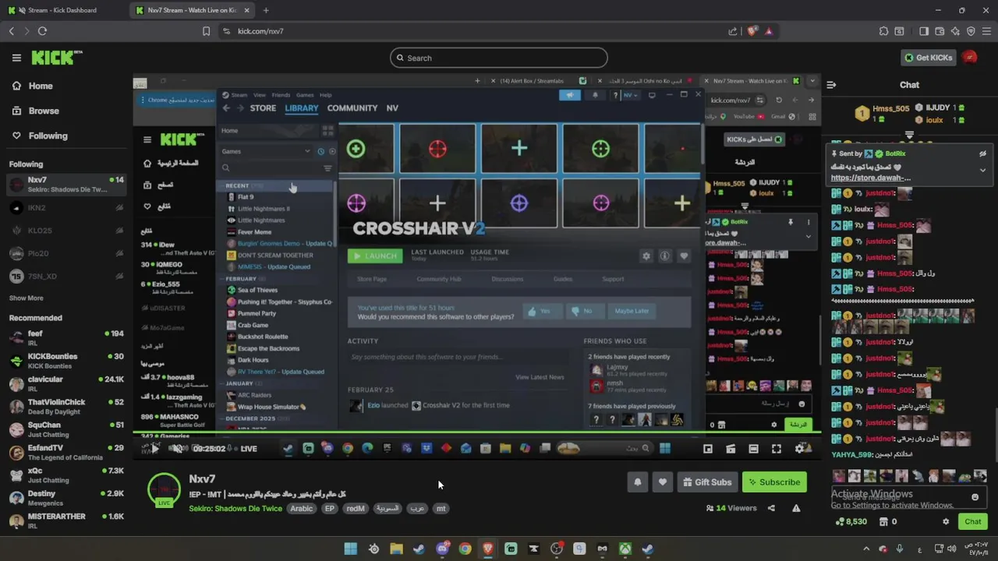Open the KICKs 8,530 points balance

coord(850,521)
